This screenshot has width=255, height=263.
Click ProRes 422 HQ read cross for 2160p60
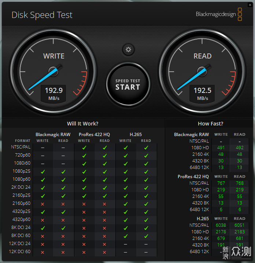click(x=104, y=204)
